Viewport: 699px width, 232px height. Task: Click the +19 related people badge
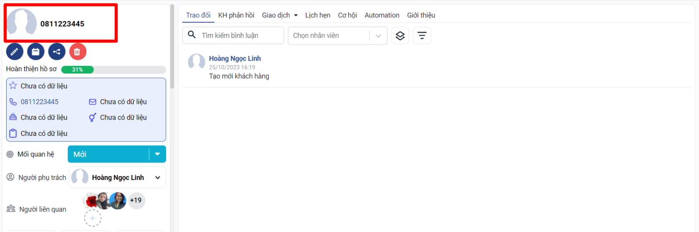tap(136, 201)
